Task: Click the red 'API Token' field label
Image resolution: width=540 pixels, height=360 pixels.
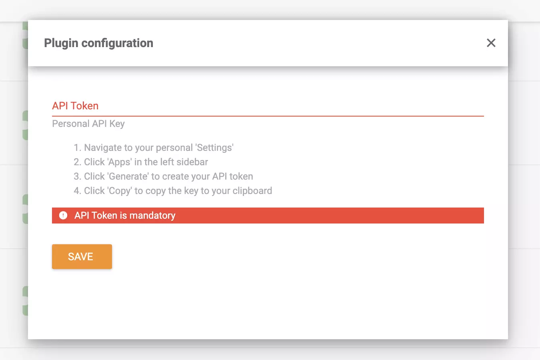Action: pos(75,105)
